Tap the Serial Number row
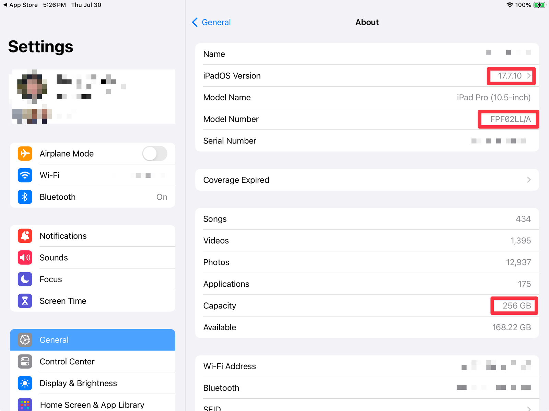The width and height of the screenshot is (549, 411). pos(367,141)
